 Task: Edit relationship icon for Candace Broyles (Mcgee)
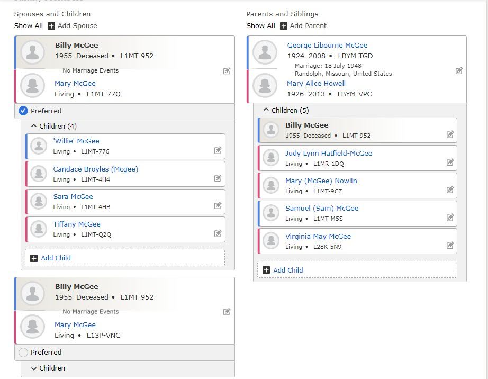tap(218, 178)
